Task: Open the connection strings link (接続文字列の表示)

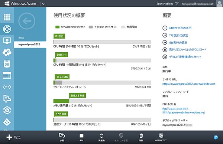Action: (180, 28)
